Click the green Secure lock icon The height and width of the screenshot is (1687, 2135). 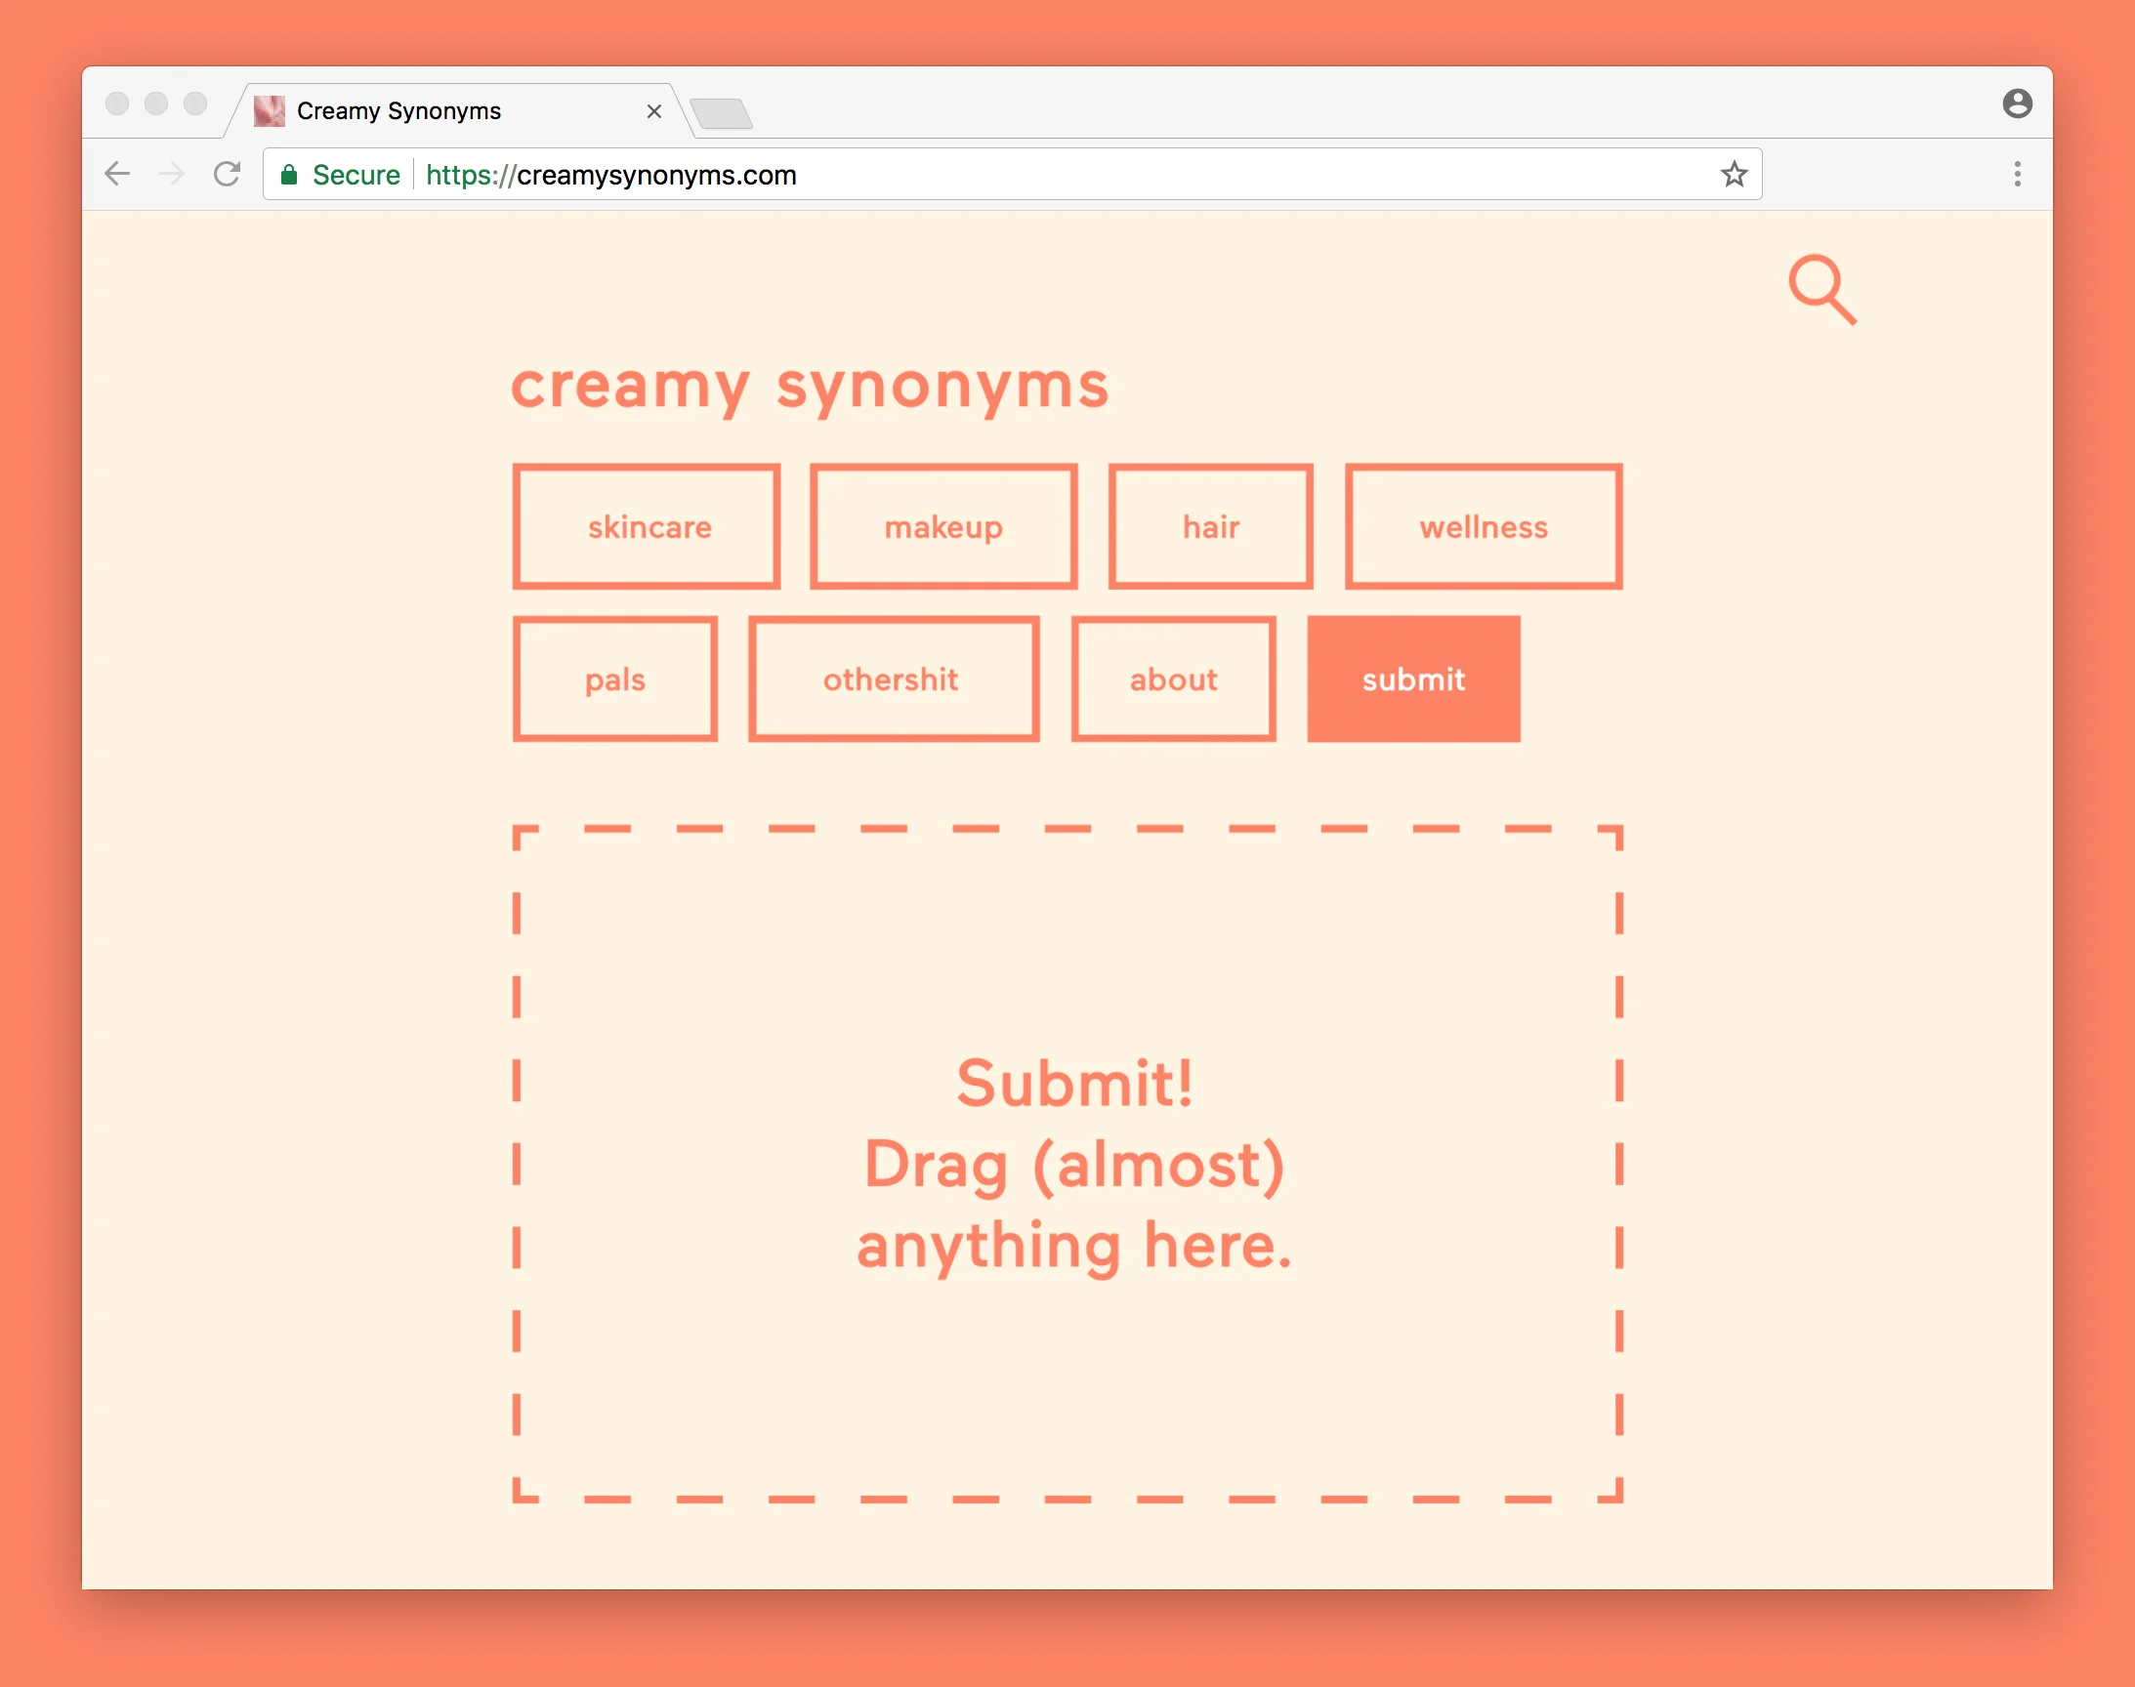click(289, 175)
